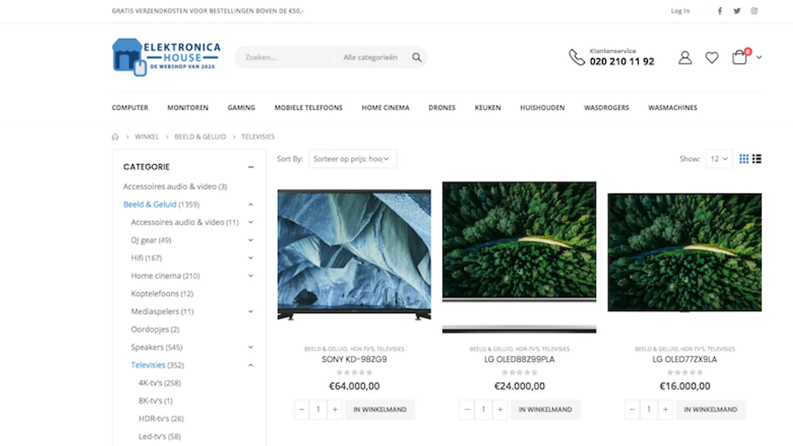The image size is (793, 446).
Task: Collapse the Categorie panel
Action: coord(251,167)
